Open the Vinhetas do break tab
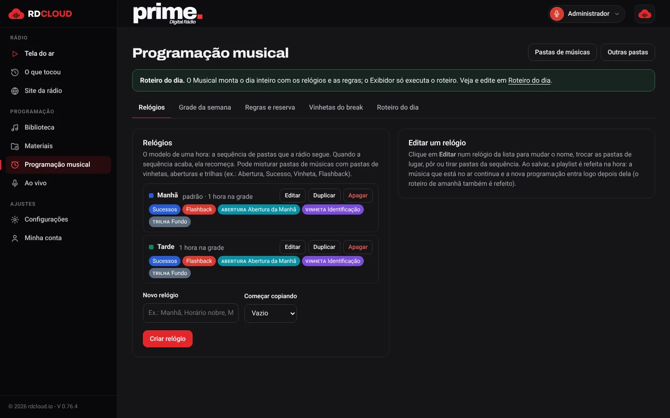This screenshot has height=418, width=670. click(336, 107)
